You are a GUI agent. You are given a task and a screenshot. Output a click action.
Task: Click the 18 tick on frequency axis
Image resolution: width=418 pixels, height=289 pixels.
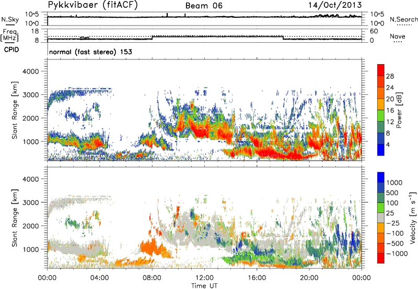36,31
